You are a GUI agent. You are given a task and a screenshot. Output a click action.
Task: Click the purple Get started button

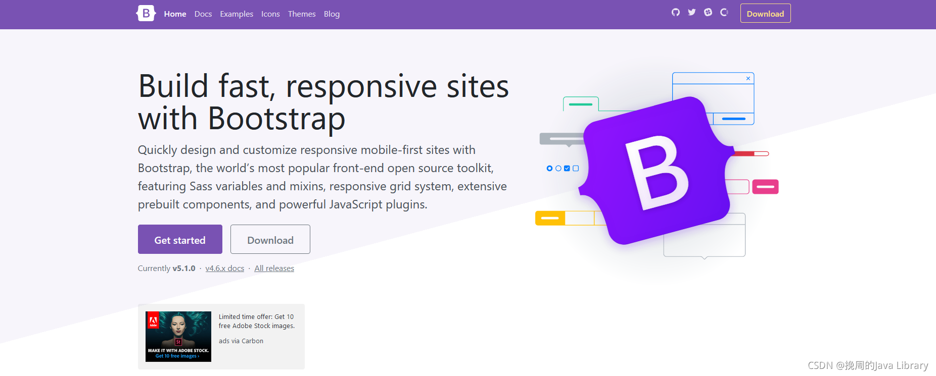click(x=180, y=239)
